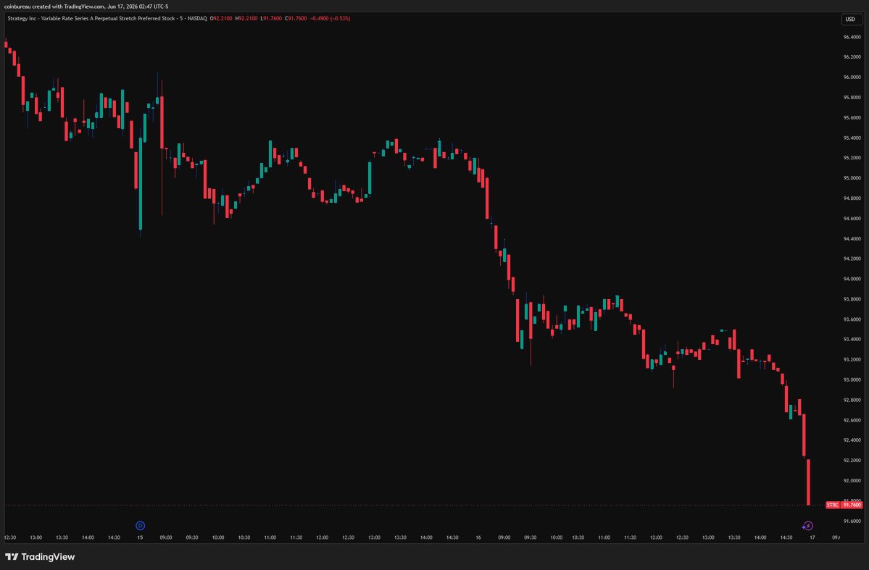Screen dimensions: 869x570
Task: Click the -0.4900 (-0.53%) change value
Action: (330, 18)
